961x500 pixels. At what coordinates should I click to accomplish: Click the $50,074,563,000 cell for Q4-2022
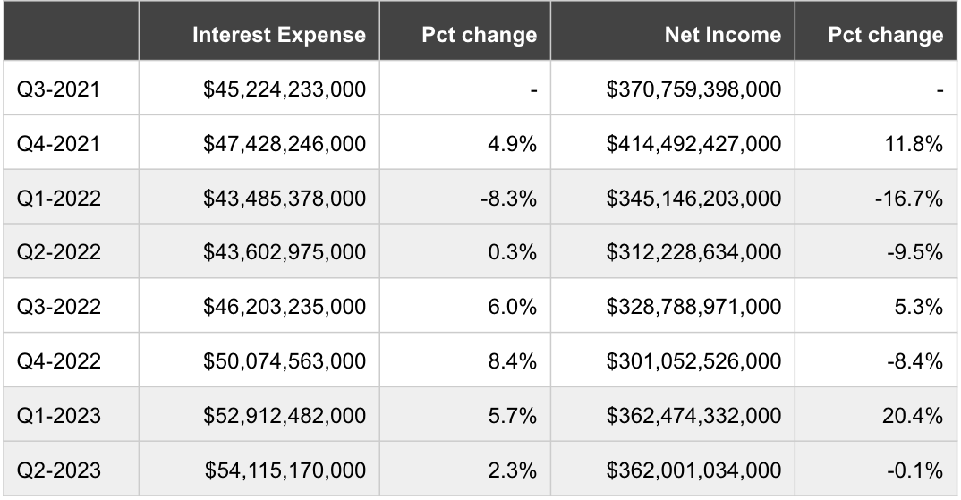pos(285,360)
